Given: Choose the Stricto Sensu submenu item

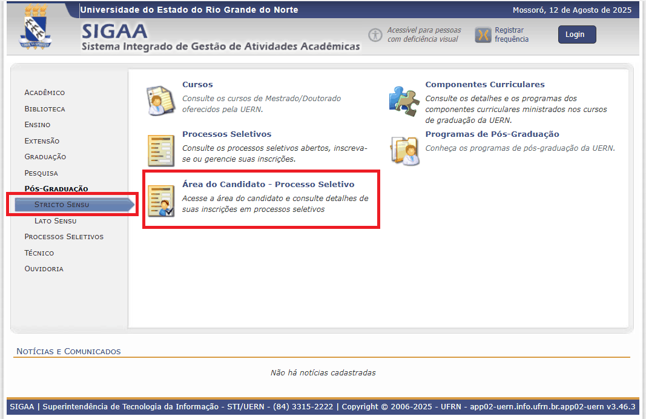Looking at the screenshot, I should (x=61, y=205).
